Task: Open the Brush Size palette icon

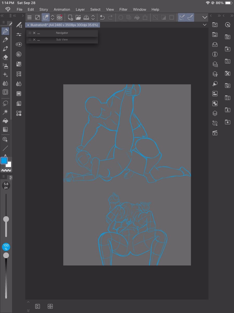Action: pos(19,44)
